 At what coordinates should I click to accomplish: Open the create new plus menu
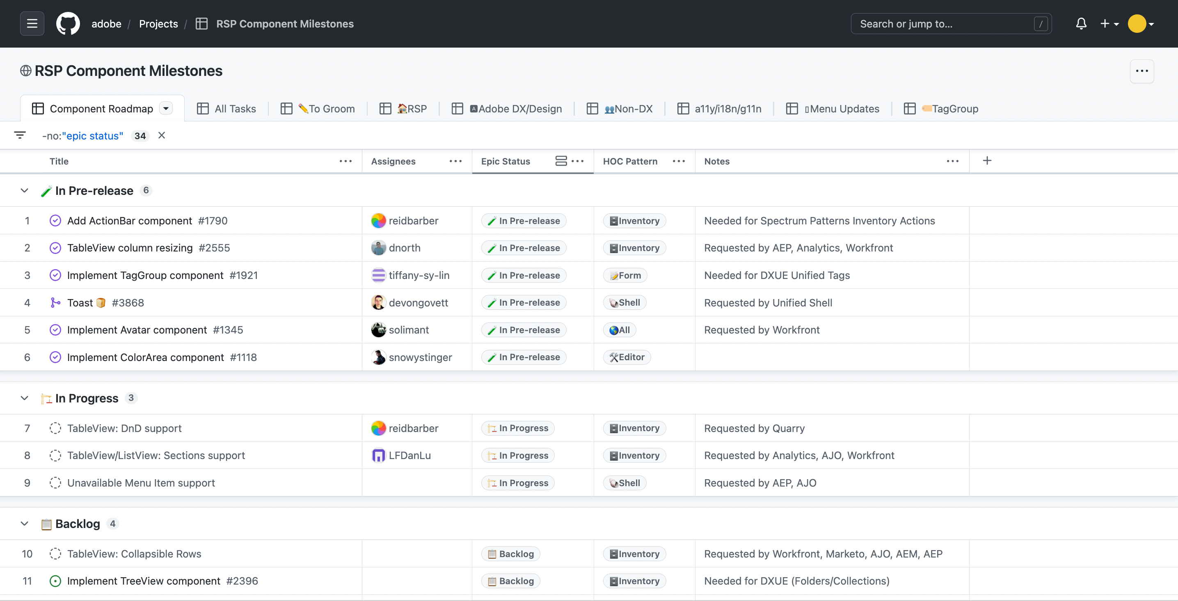pyautogui.click(x=1109, y=23)
